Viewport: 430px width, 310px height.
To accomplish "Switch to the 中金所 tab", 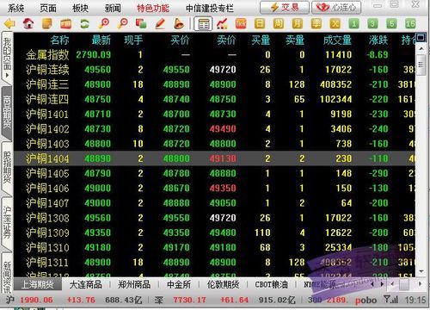I will (x=179, y=284).
